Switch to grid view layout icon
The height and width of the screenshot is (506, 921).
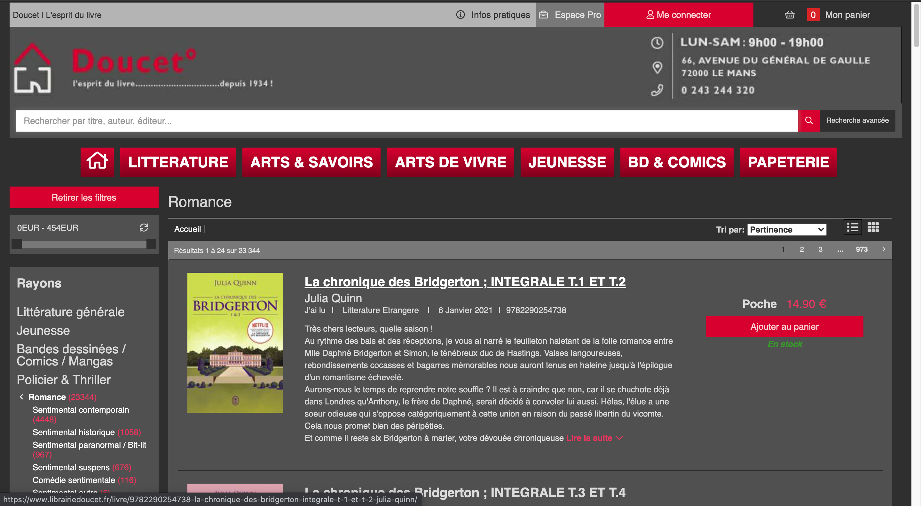coord(873,227)
